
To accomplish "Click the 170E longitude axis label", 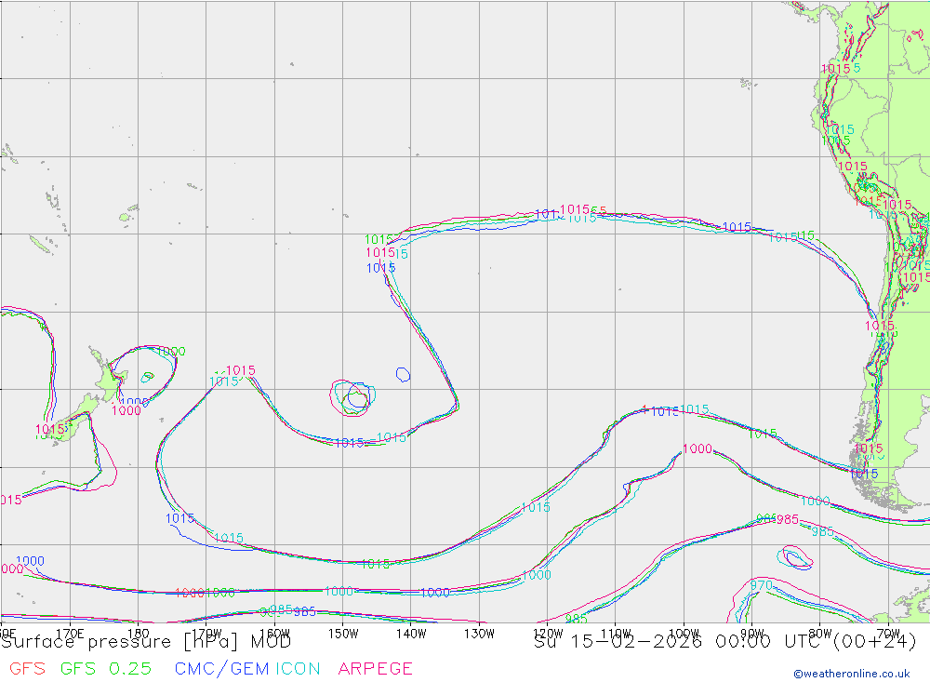I will tap(71, 634).
